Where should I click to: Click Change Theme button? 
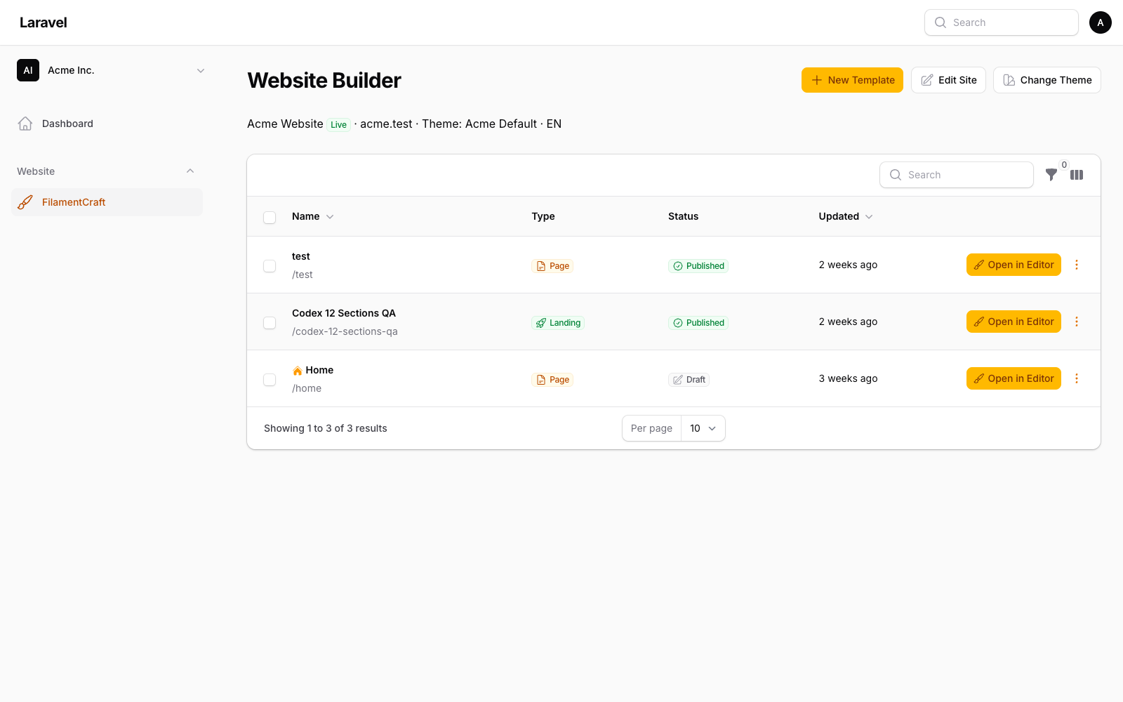point(1047,80)
